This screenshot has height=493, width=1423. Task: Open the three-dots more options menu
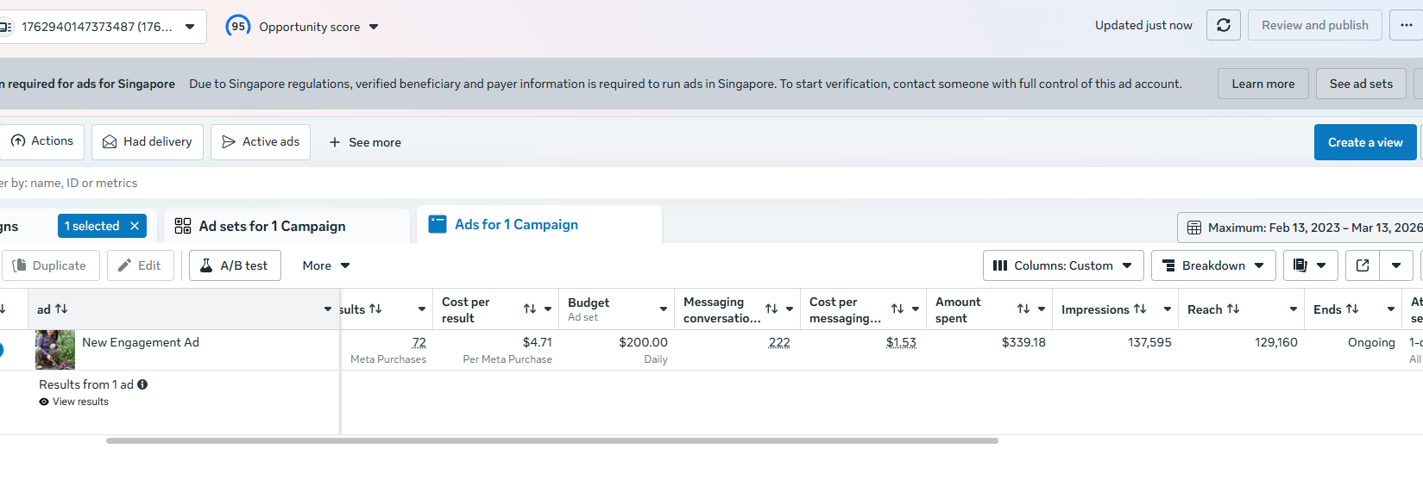click(1406, 25)
